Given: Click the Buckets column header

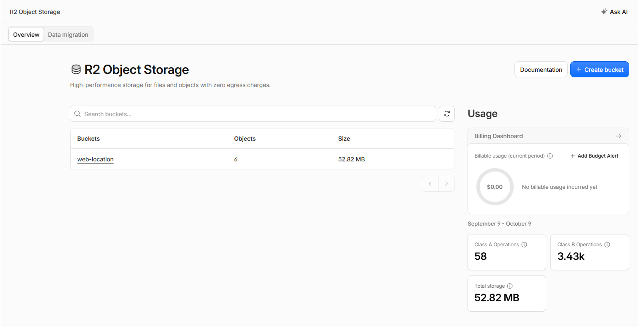Looking at the screenshot, I should pos(88,139).
